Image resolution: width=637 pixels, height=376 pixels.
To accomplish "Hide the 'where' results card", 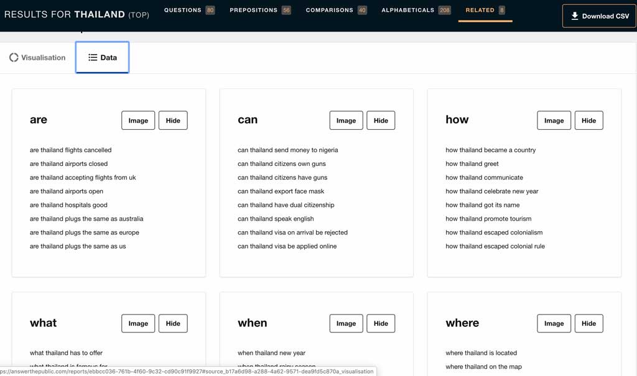I will tap(588, 323).
